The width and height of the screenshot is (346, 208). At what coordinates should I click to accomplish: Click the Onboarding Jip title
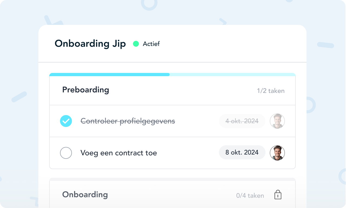[90, 44]
